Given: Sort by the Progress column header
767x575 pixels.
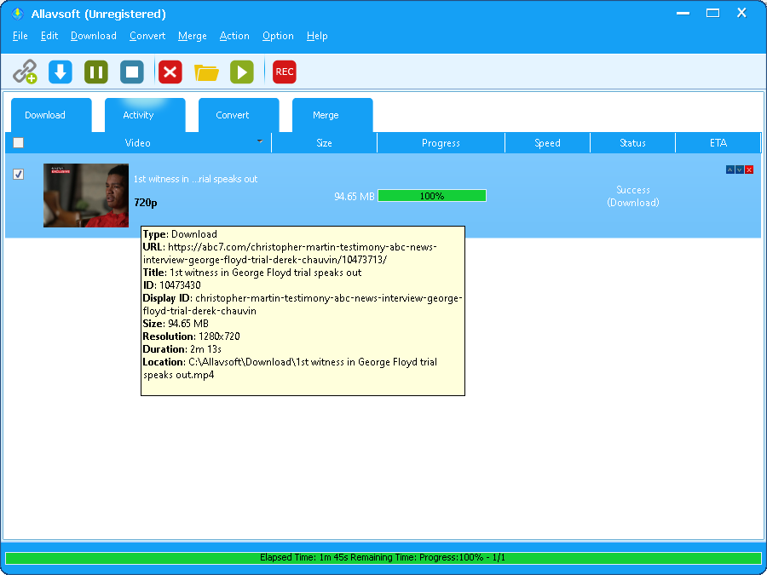Looking at the screenshot, I should click(x=441, y=143).
